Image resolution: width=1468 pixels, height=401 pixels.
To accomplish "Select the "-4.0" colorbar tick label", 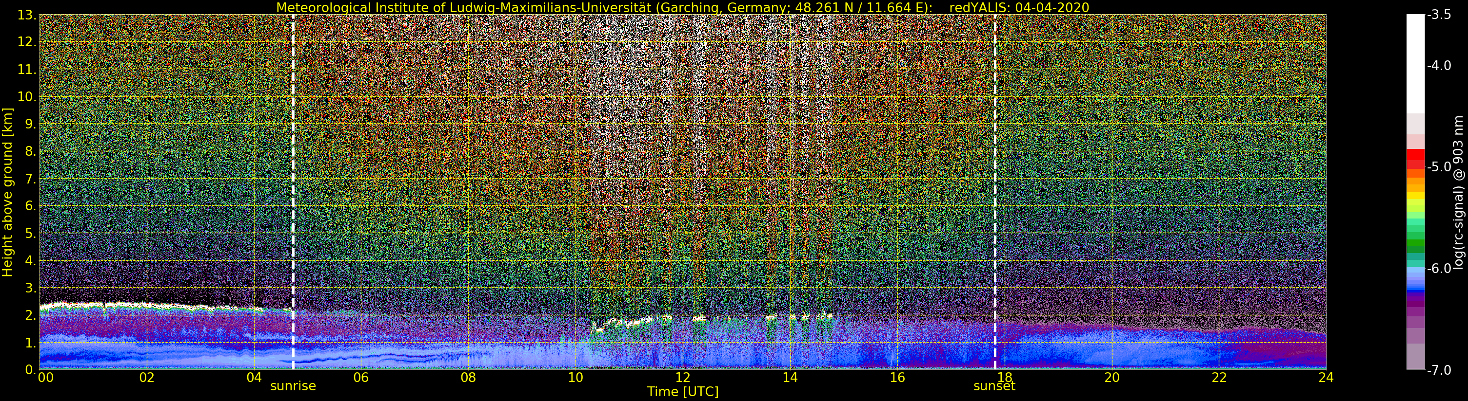I will (1439, 65).
